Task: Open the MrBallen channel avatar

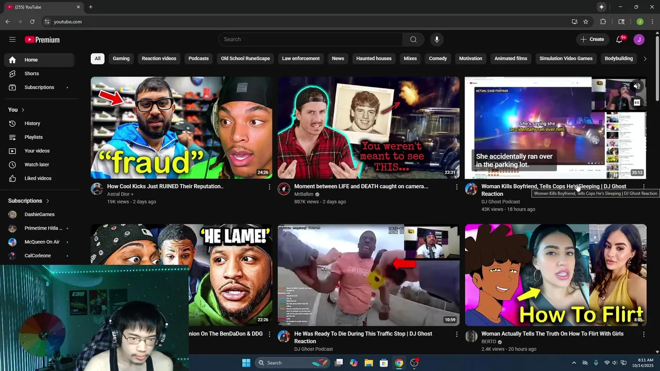Action: [284, 189]
